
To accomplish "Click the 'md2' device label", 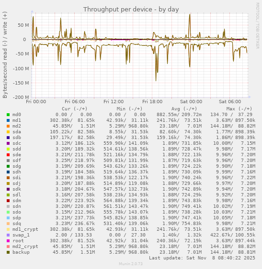I will (x=17, y=126).
